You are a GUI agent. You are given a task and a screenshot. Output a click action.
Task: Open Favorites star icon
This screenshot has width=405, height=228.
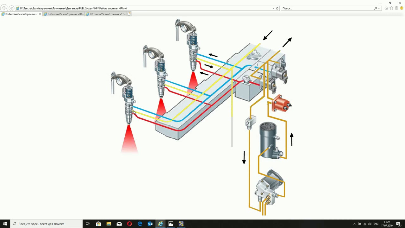coord(391,8)
